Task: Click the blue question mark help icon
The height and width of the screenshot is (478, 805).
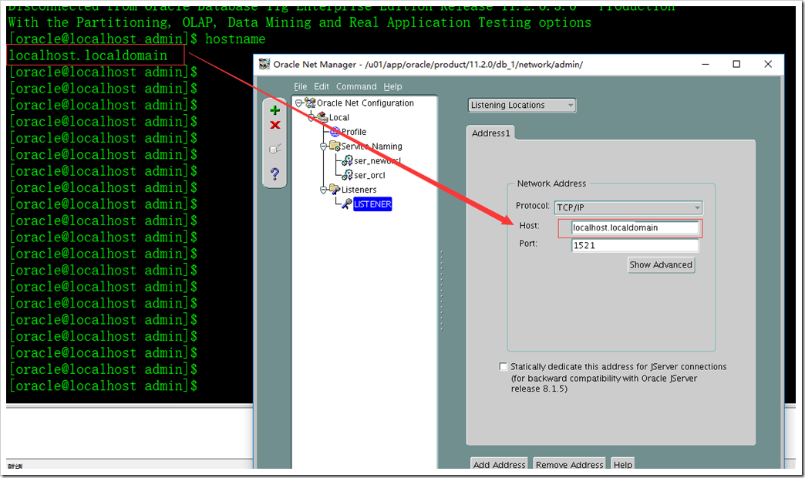Action: tap(275, 173)
